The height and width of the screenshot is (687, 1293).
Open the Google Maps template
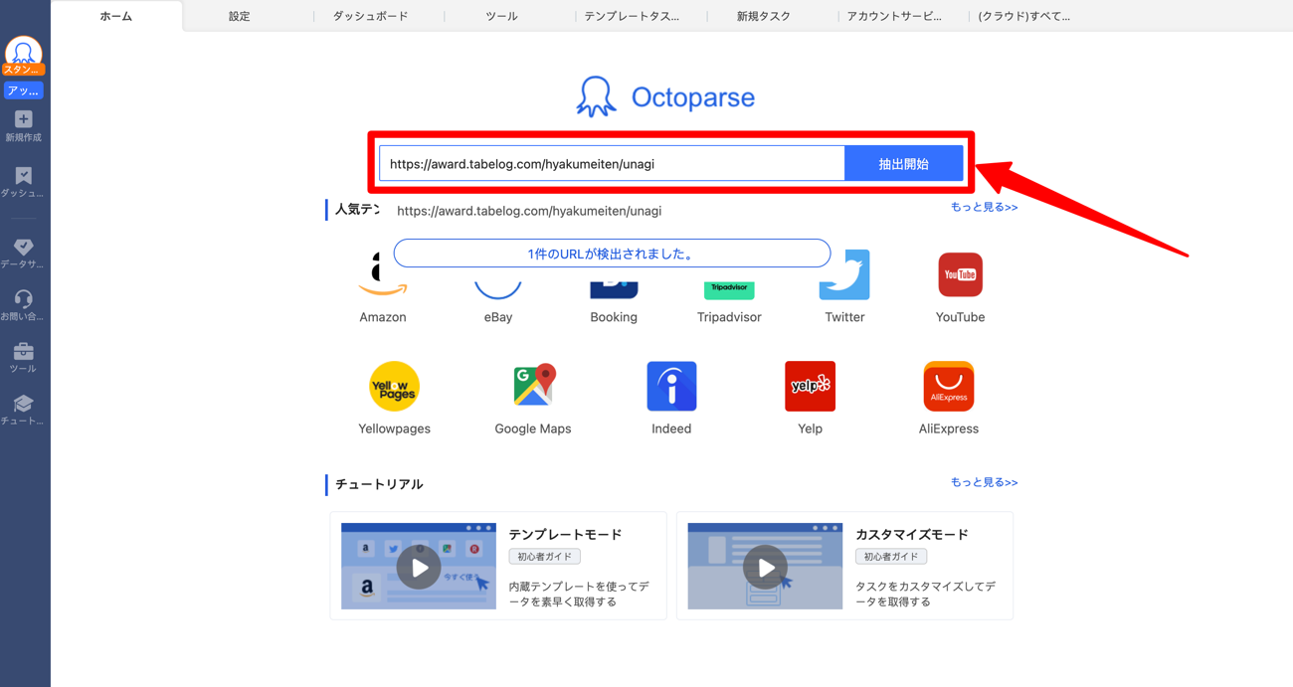(x=533, y=399)
